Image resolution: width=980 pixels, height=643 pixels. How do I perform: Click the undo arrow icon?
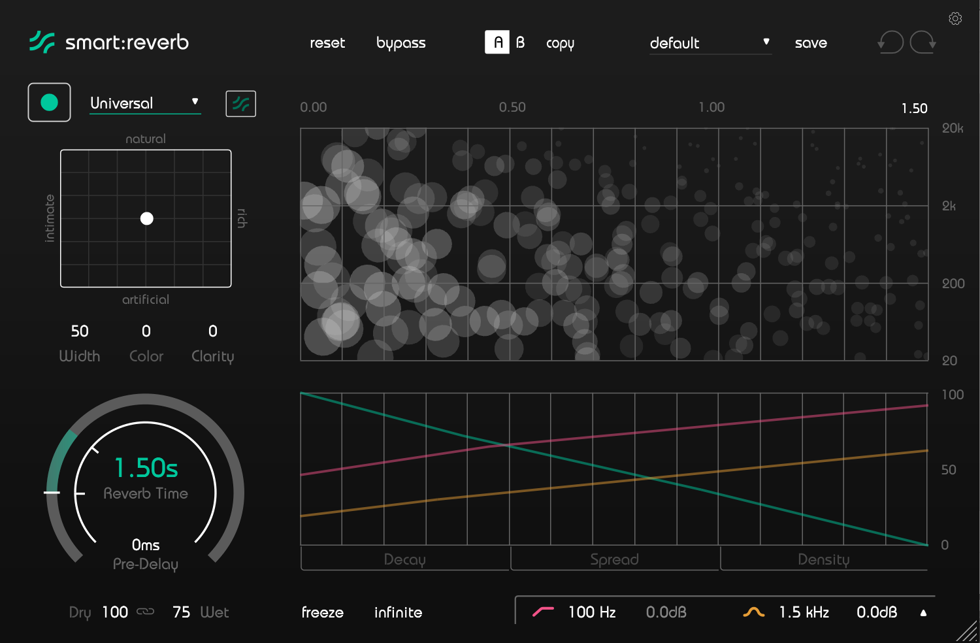click(890, 42)
